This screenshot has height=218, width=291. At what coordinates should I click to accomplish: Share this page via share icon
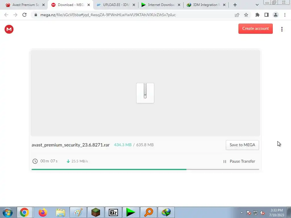[x=237, y=15]
